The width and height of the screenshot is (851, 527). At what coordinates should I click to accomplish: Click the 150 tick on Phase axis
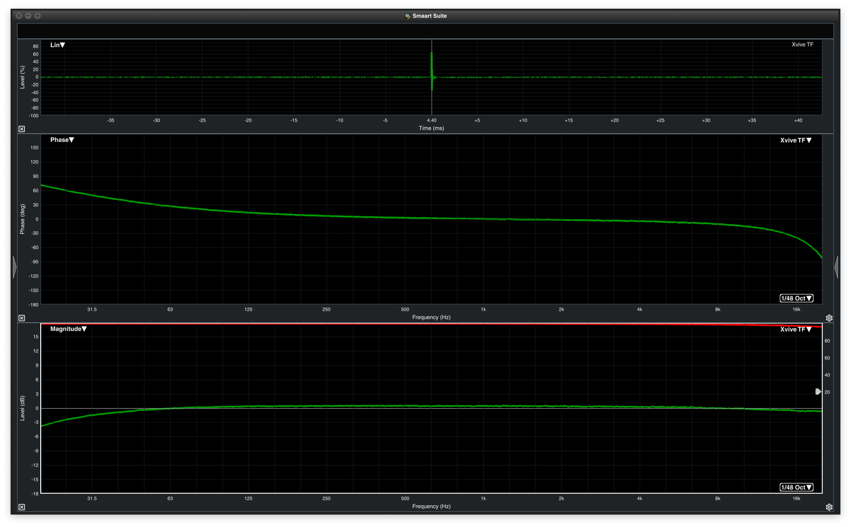pos(34,148)
